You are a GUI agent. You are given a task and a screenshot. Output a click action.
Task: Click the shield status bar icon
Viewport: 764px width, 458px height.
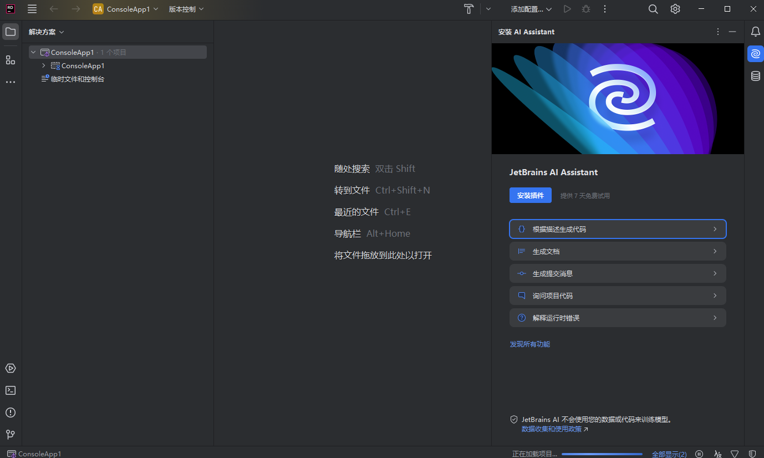[752, 454]
